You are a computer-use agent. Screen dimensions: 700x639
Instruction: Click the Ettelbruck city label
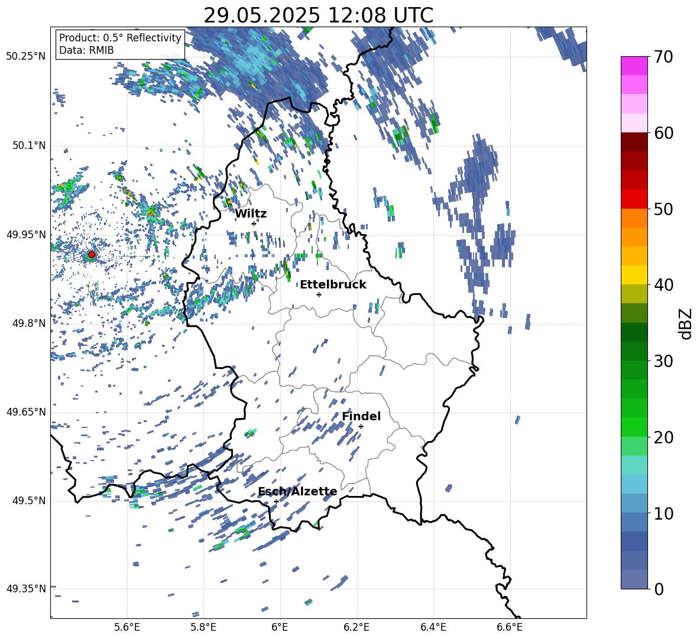click(x=333, y=285)
